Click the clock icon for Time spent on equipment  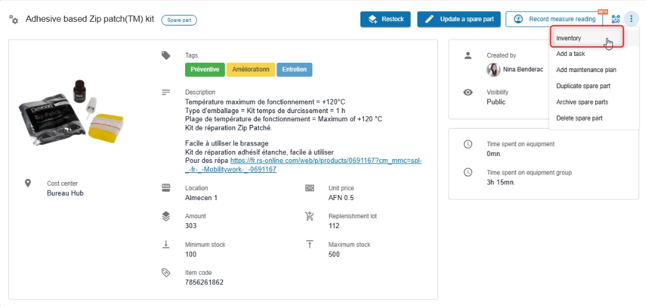pos(468,144)
